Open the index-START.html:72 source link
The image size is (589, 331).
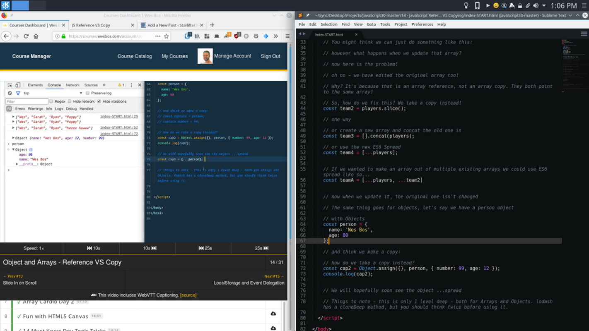click(x=119, y=134)
